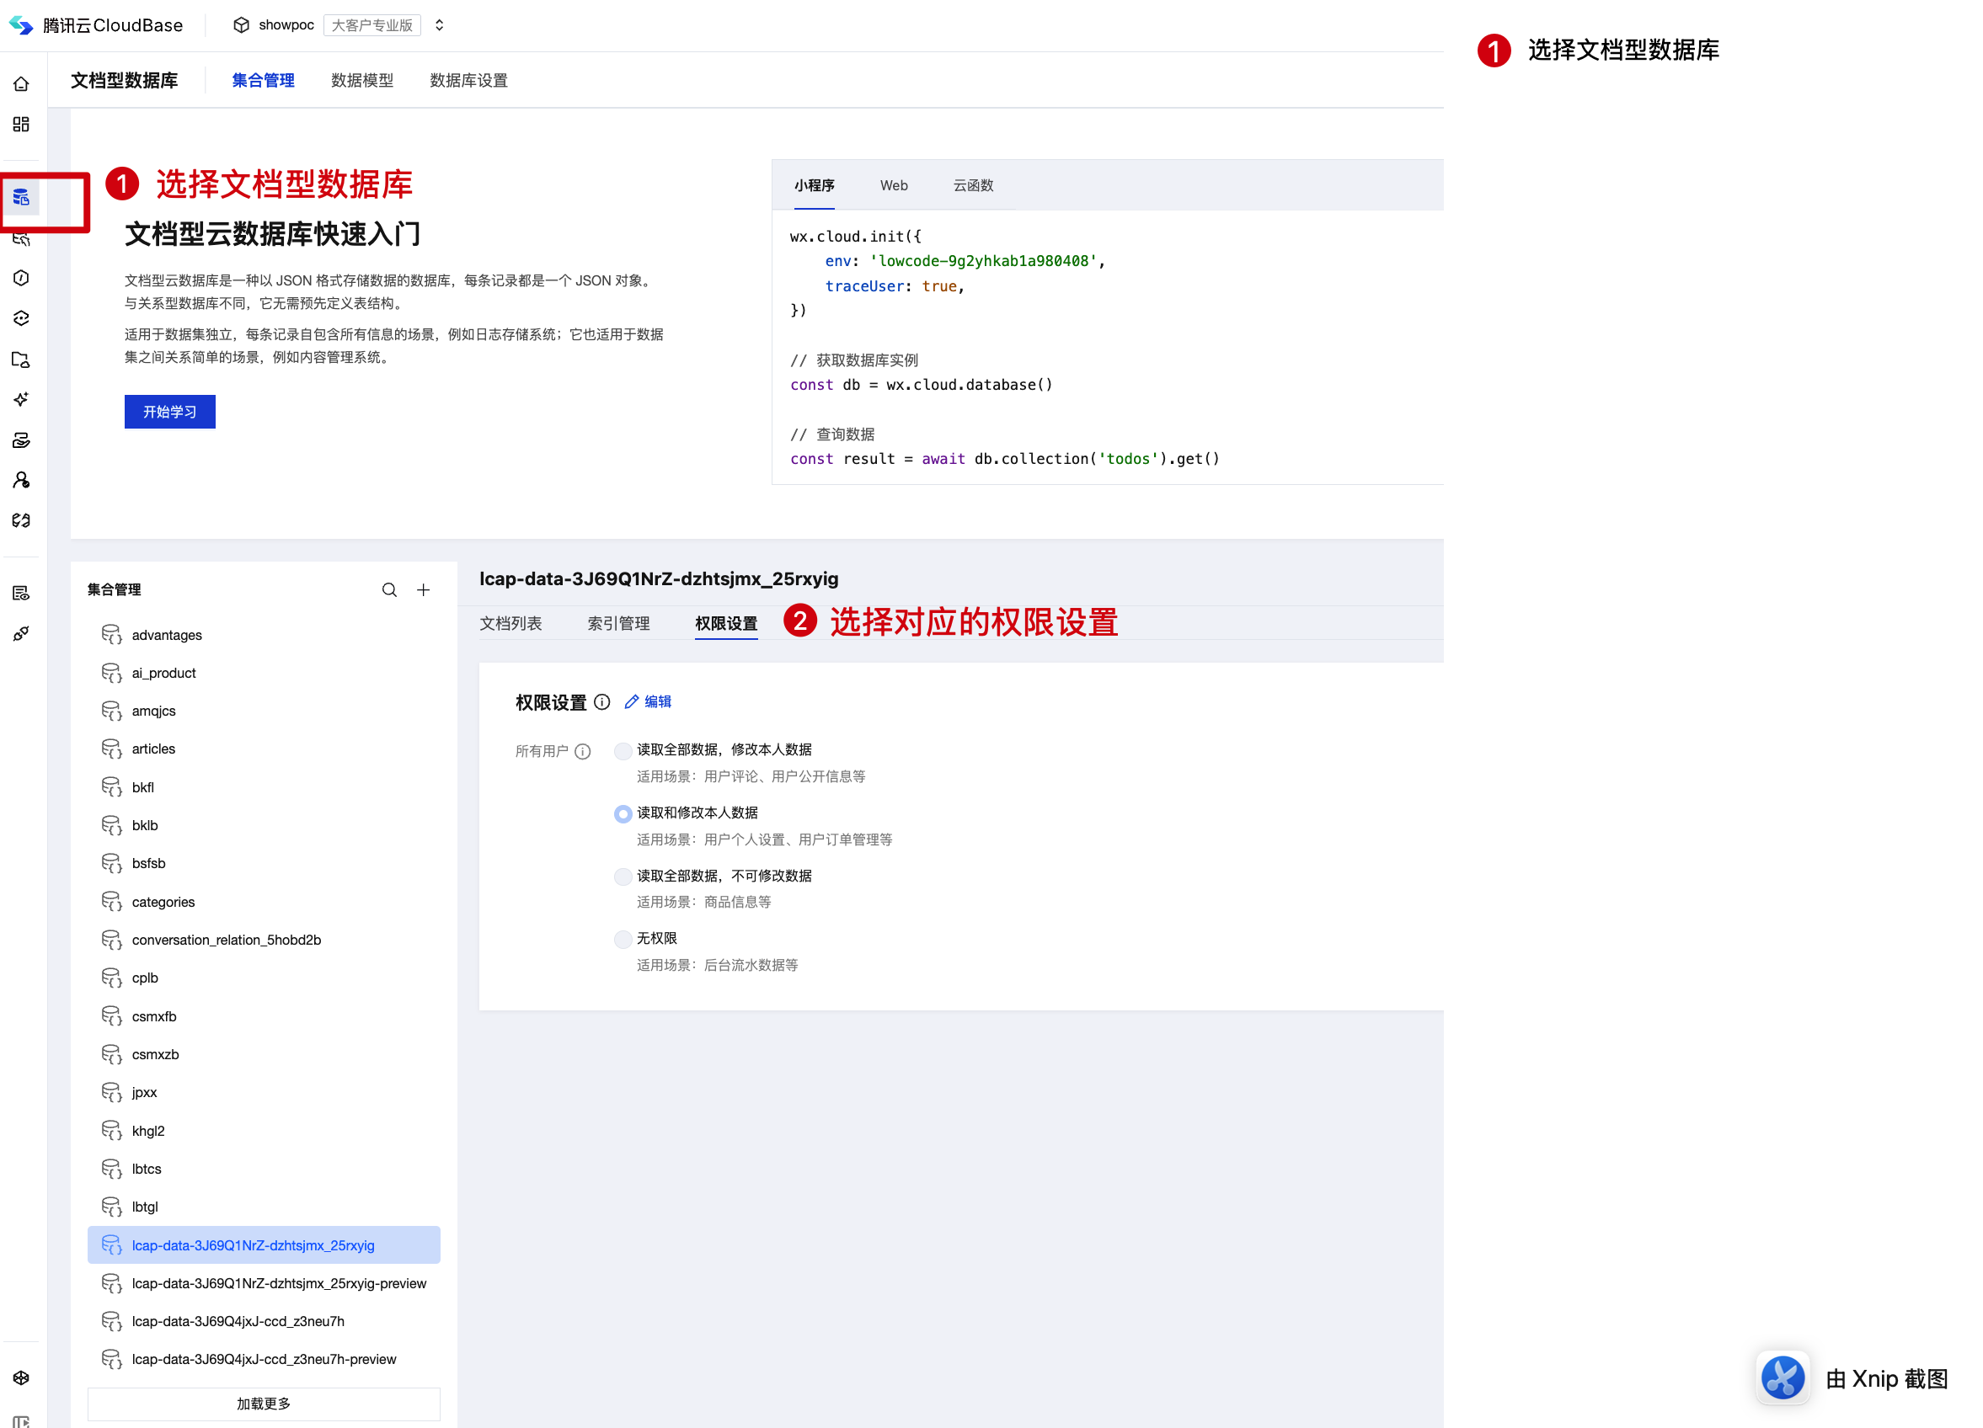Click the search icon in 集合管理 panel
The height and width of the screenshot is (1428, 1983).
pyautogui.click(x=389, y=590)
